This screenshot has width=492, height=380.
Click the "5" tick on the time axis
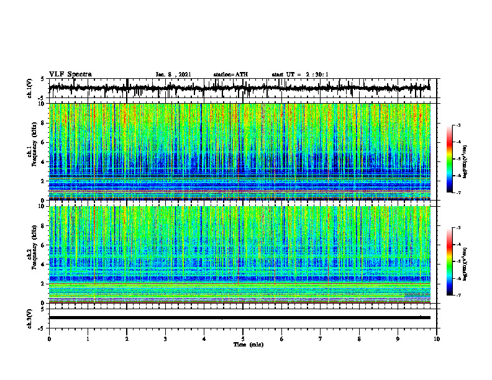point(243,339)
